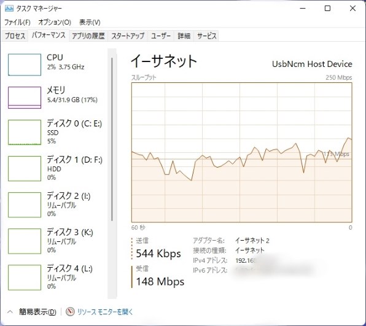
Task: Click the resource monitor gauge icon
Action: point(70,312)
